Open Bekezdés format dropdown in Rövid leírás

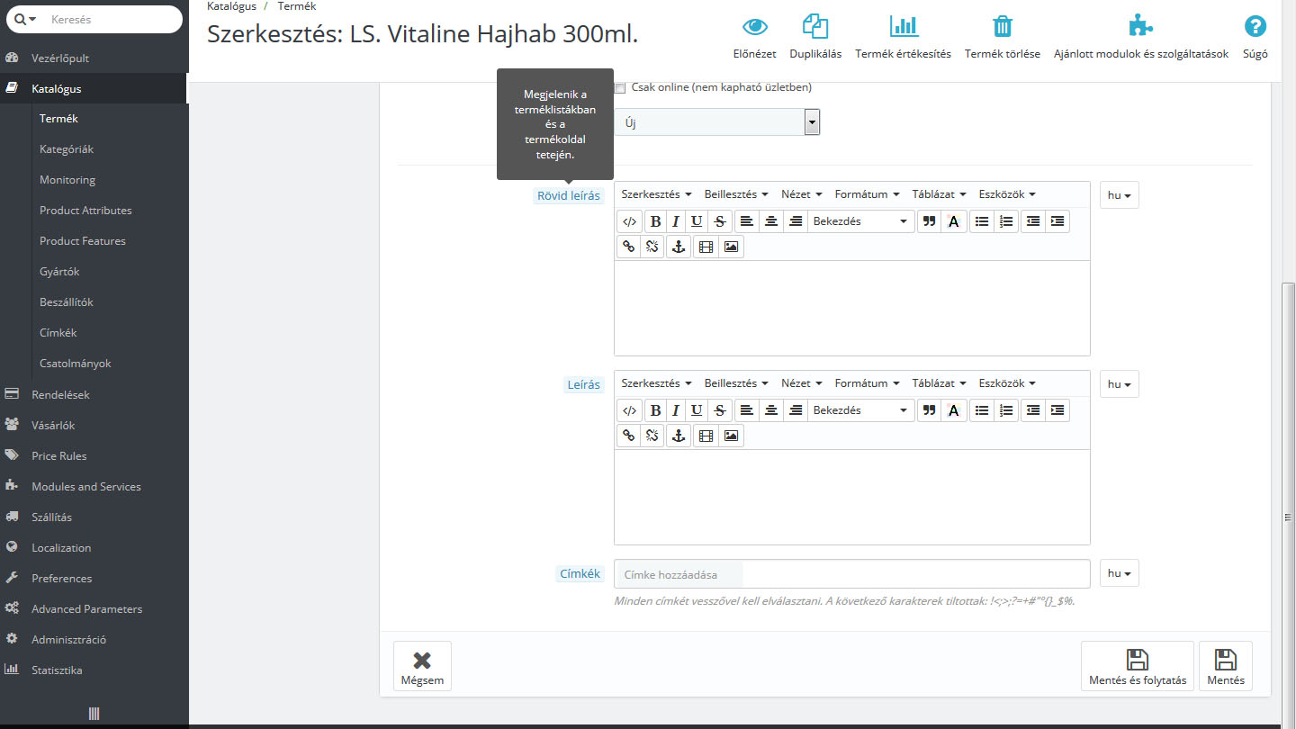pyautogui.click(x=860, y=221)
